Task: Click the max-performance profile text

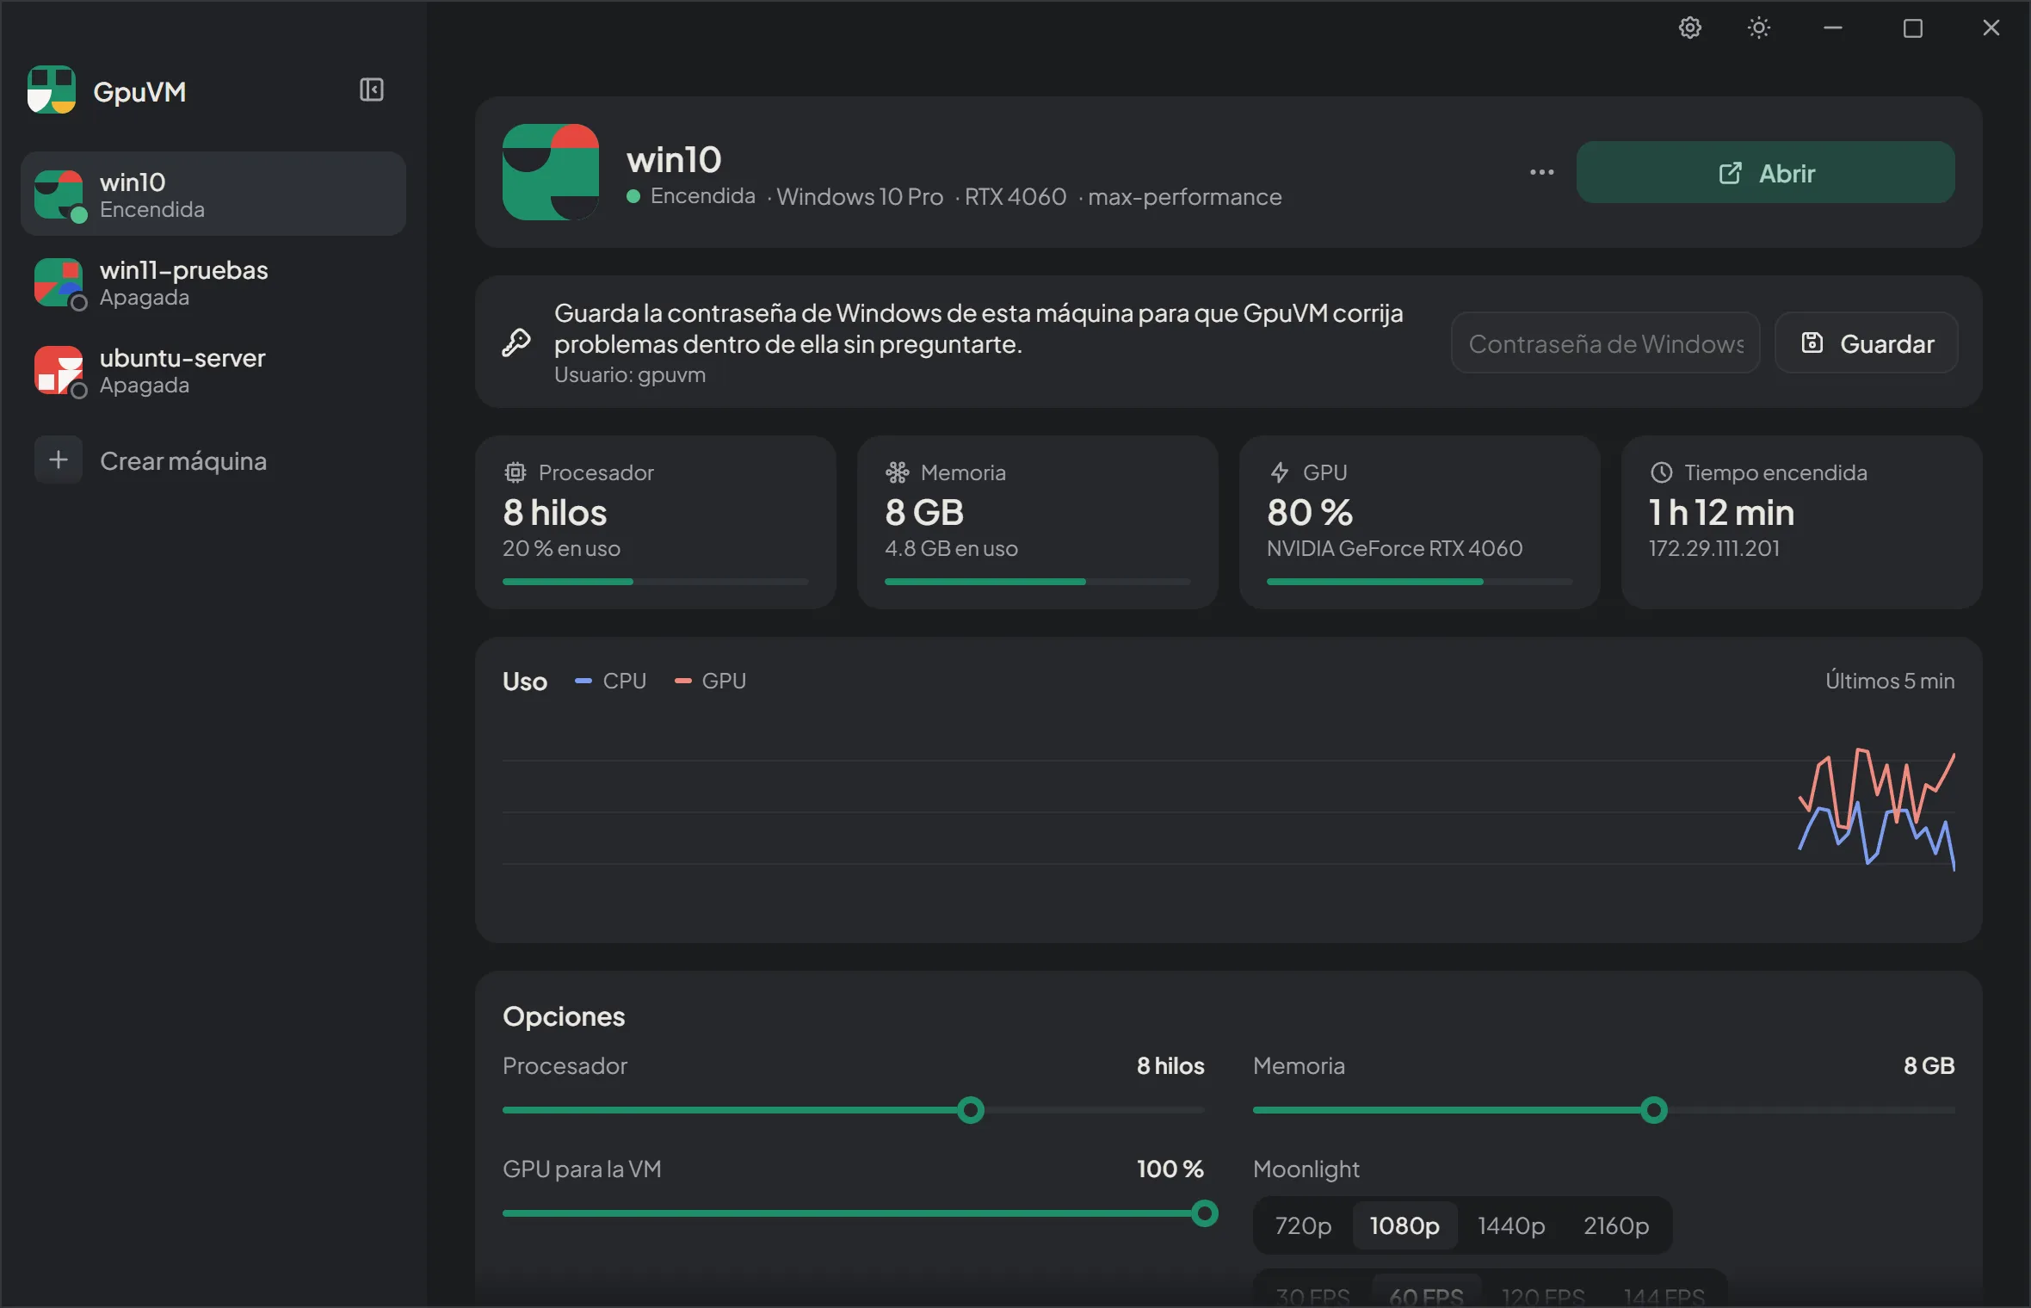Action: (x=1185, y=197)
